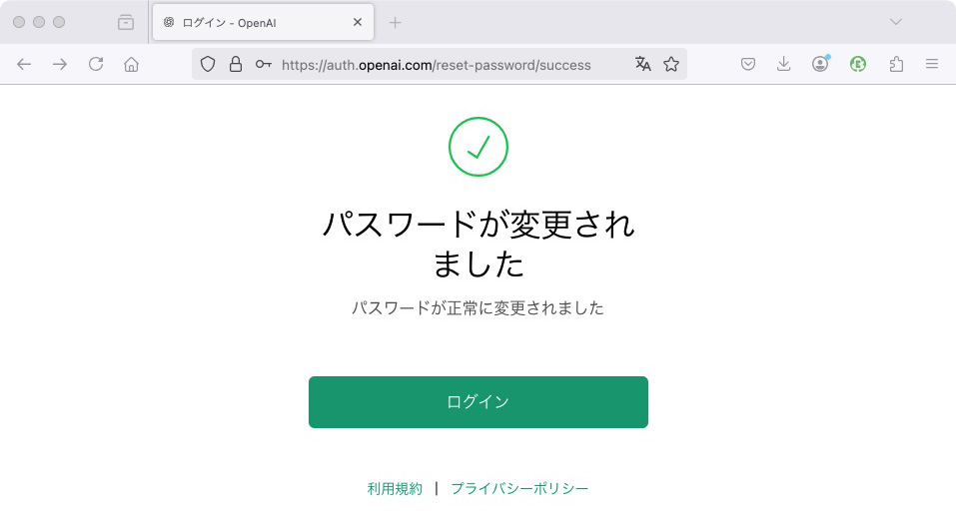This screenshot has width=956, height=517.
Task: Open the Downloads panel
Action: coord(784,64)
